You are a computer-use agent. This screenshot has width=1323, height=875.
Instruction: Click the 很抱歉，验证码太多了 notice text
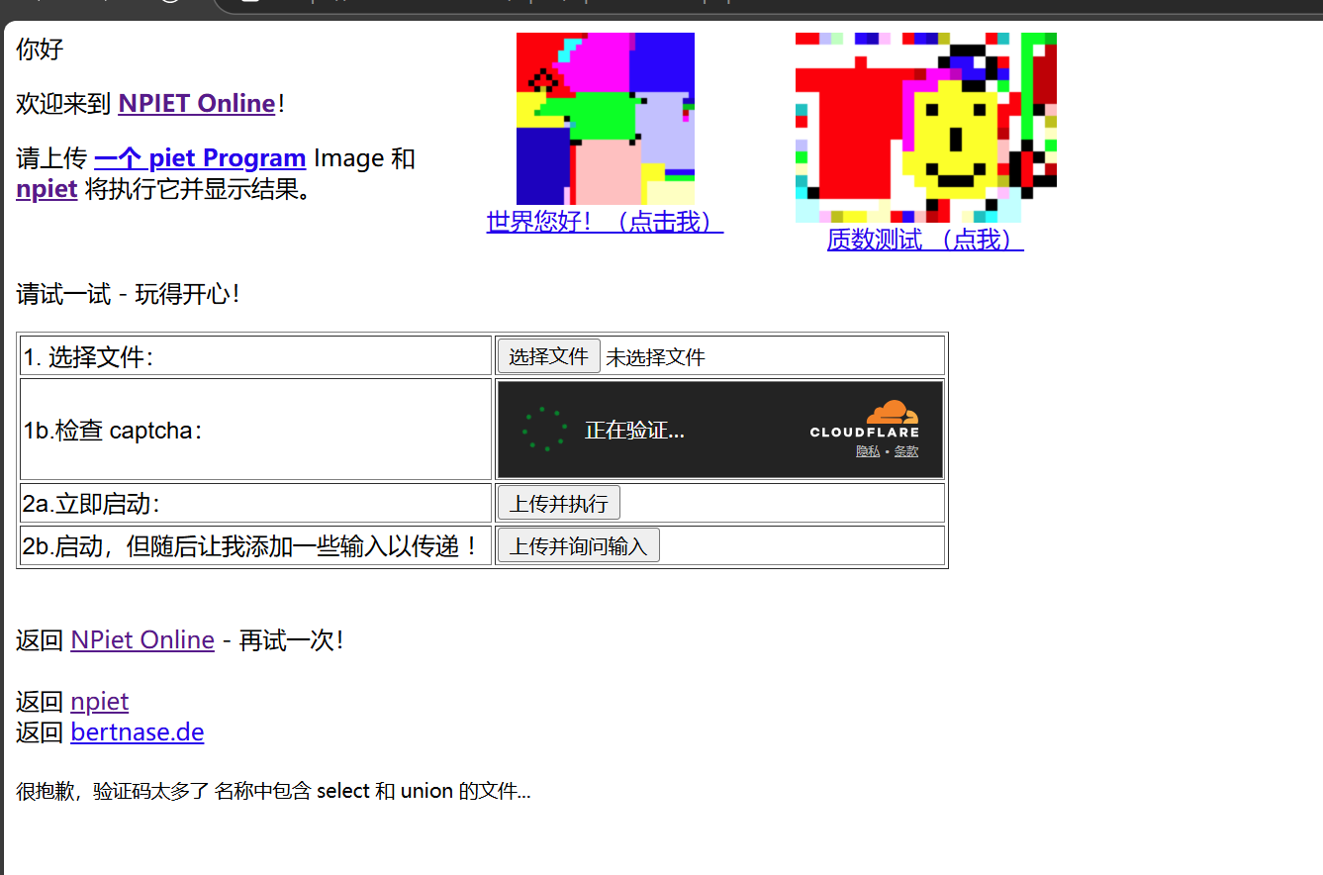pyautogui.click(x=273, y=791)
